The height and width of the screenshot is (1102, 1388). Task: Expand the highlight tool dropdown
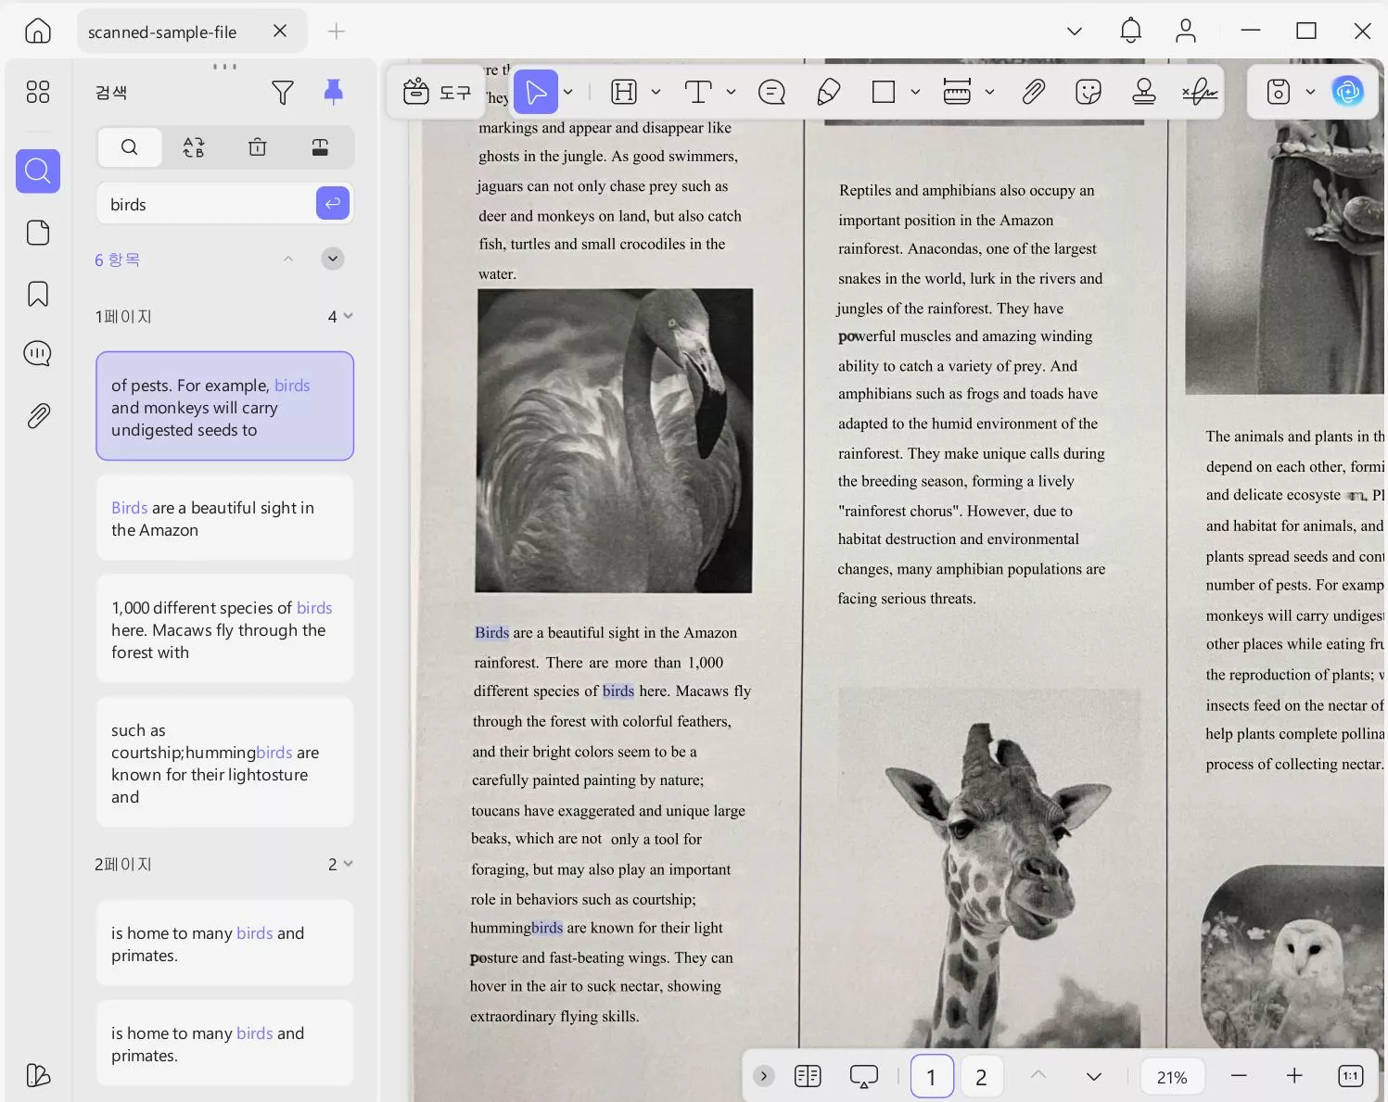656,92
